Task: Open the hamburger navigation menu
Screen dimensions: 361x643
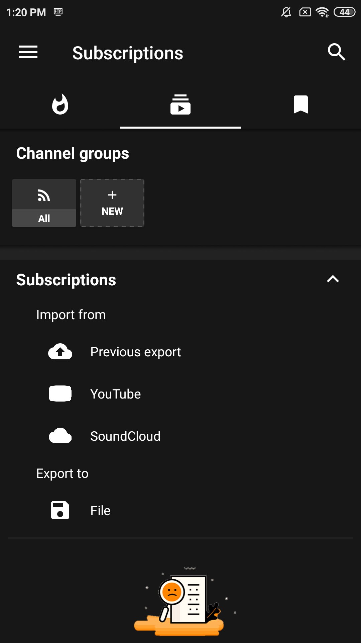Action: click(x=28, y=52)
